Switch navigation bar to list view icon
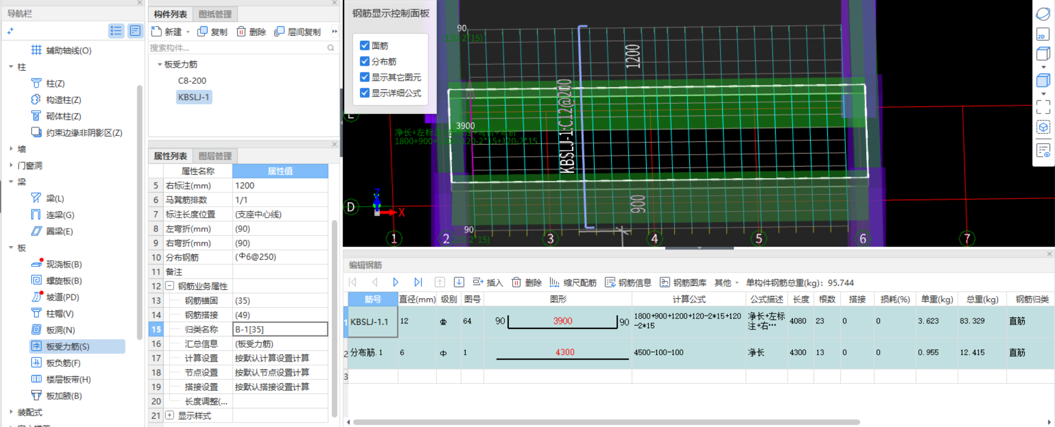Screen dimensions: 1055x427 [116, 31]
